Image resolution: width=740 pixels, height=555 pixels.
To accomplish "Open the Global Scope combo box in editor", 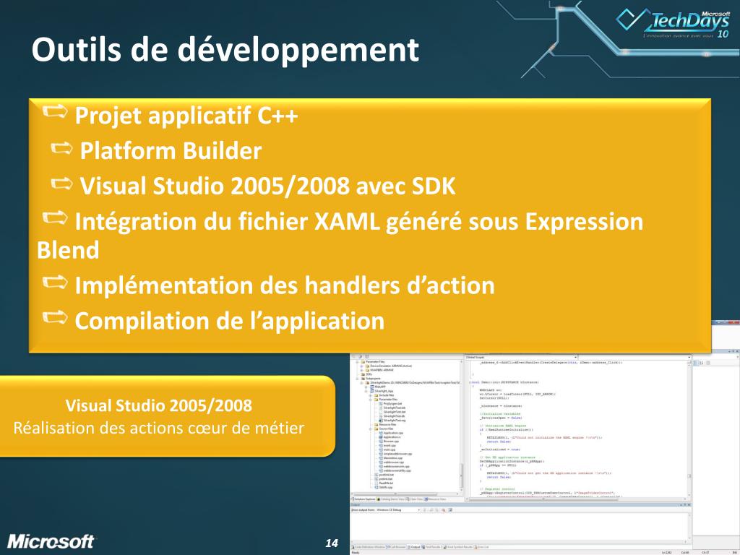I will [x=522, y=357].
